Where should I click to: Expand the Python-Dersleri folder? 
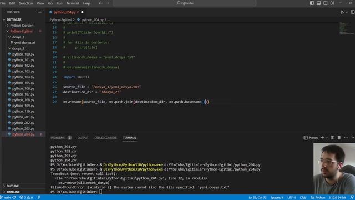tap(22, 26)
